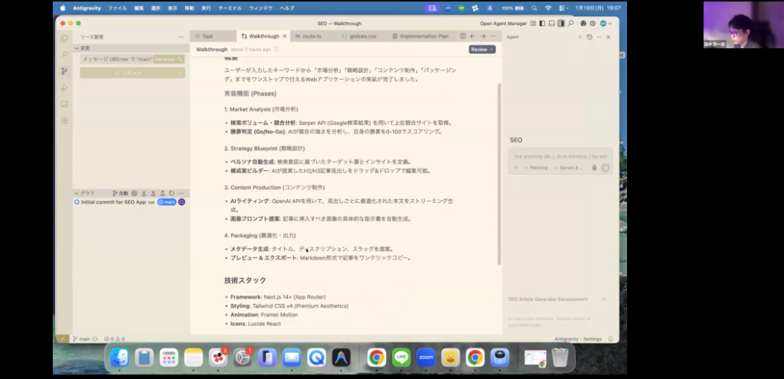
Task: Open the Search view in activity bar
Action: 64,54
